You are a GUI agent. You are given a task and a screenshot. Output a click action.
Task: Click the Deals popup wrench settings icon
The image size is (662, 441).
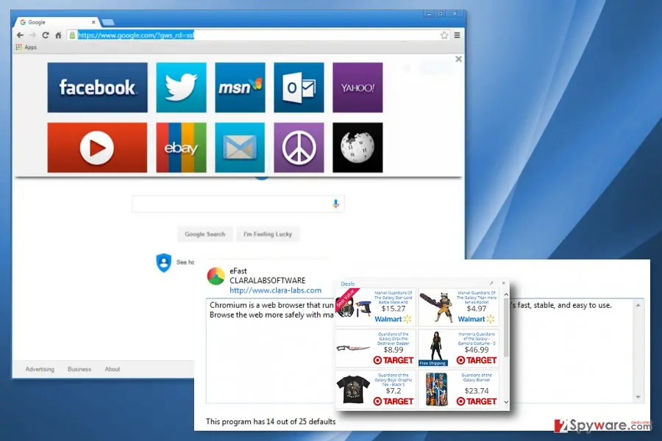(x=491, y=283)
